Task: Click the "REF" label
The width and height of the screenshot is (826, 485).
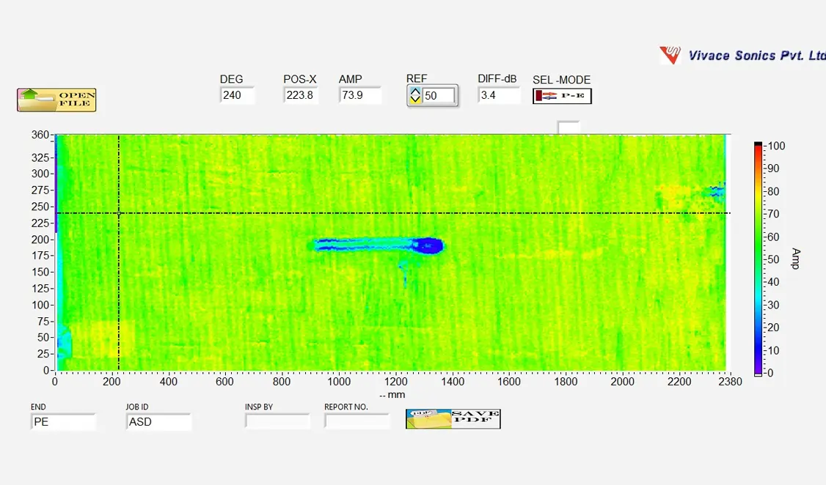Action: (417, 79)
